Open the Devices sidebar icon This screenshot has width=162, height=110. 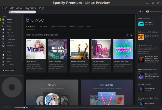click(3, 42)
